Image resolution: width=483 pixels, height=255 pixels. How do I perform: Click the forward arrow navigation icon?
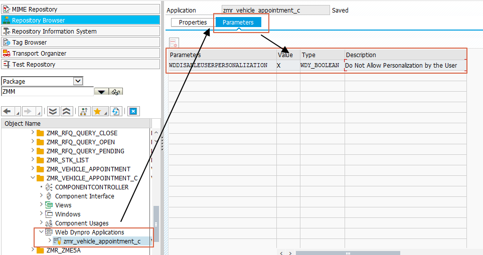(28, 111)
